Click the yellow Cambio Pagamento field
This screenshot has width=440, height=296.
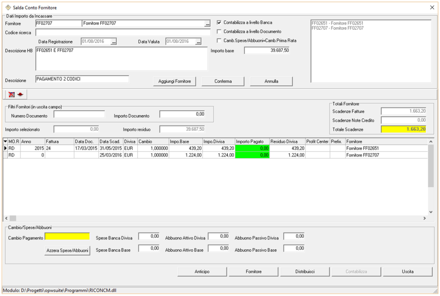point(67,237)
